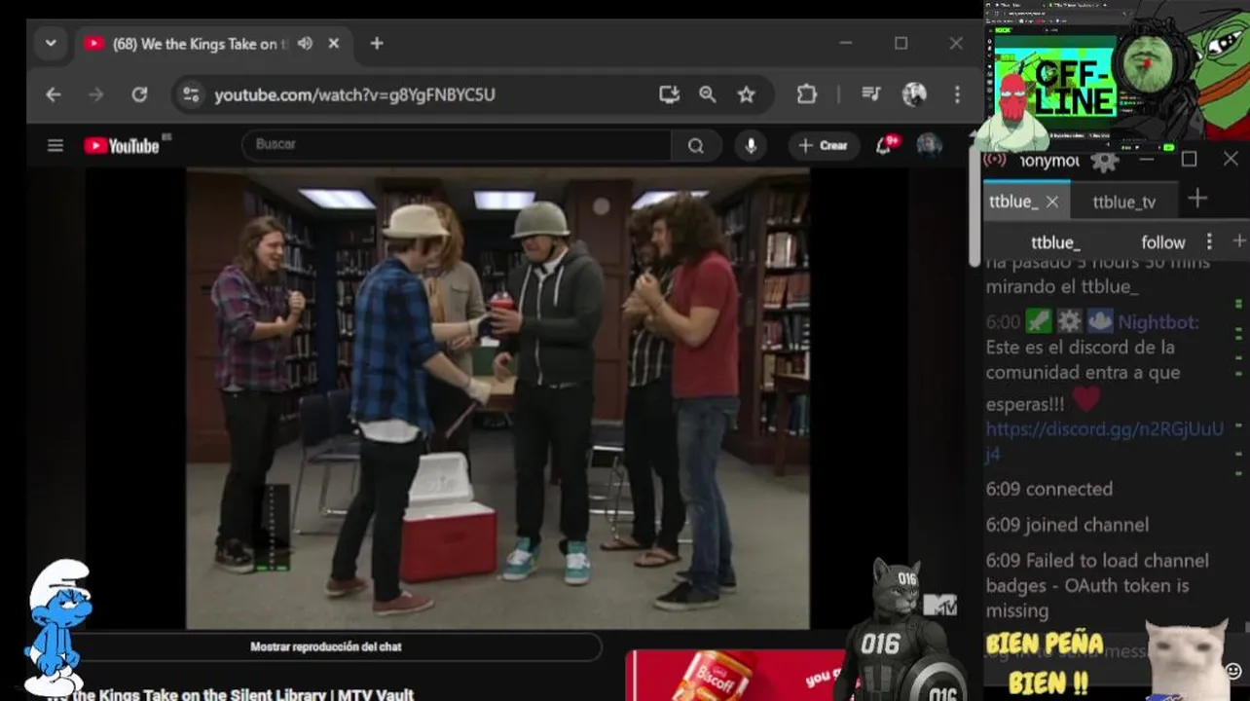Open Chrome extensions puzzle icon
The width and height of the screenshot is (1250, 701).
[806, 94]
